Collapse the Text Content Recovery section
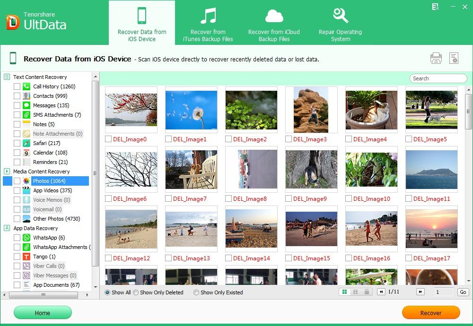473x326 pixels. pyautogui.click(x=7, y=77)
